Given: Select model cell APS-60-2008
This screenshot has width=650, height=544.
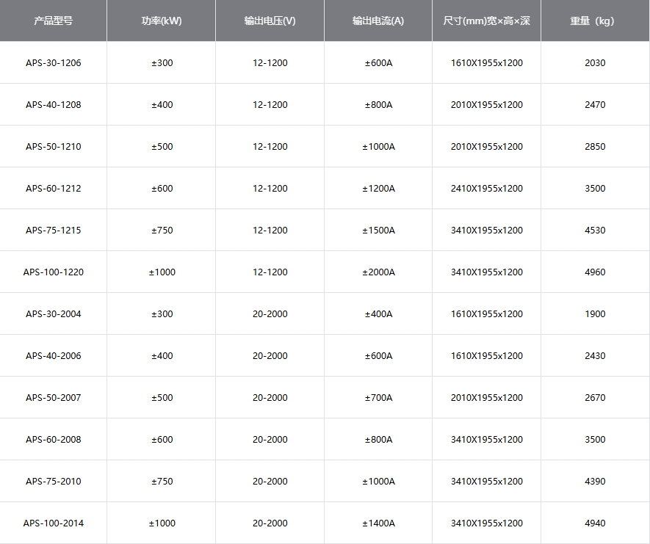Looking at the screenshot, I should [x=54, y=440].
